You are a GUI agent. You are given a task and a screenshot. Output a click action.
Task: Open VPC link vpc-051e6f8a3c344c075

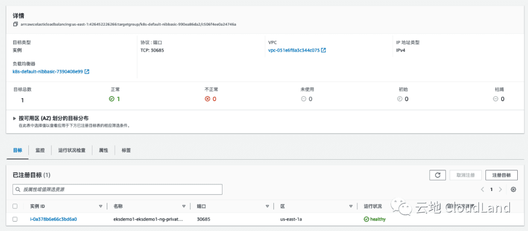point(294,50)
